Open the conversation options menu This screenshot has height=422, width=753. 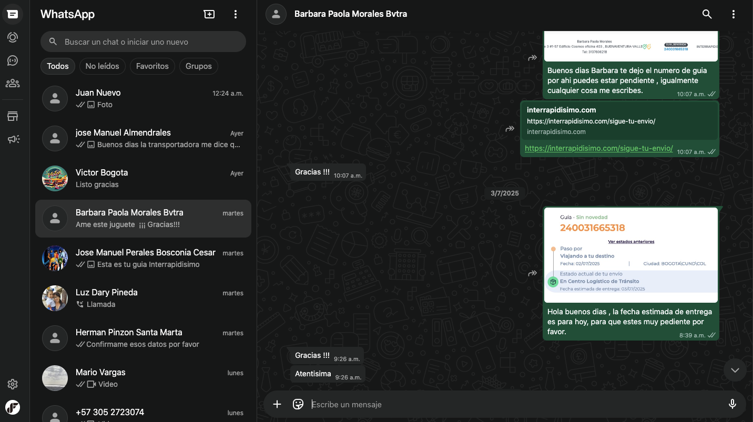pyautogui.click(x=734, y=14)
